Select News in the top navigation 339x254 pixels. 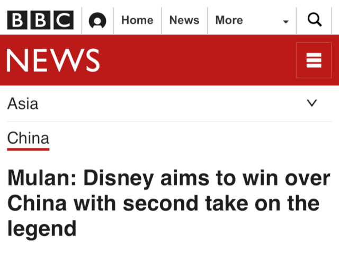[x=184, y=20]
